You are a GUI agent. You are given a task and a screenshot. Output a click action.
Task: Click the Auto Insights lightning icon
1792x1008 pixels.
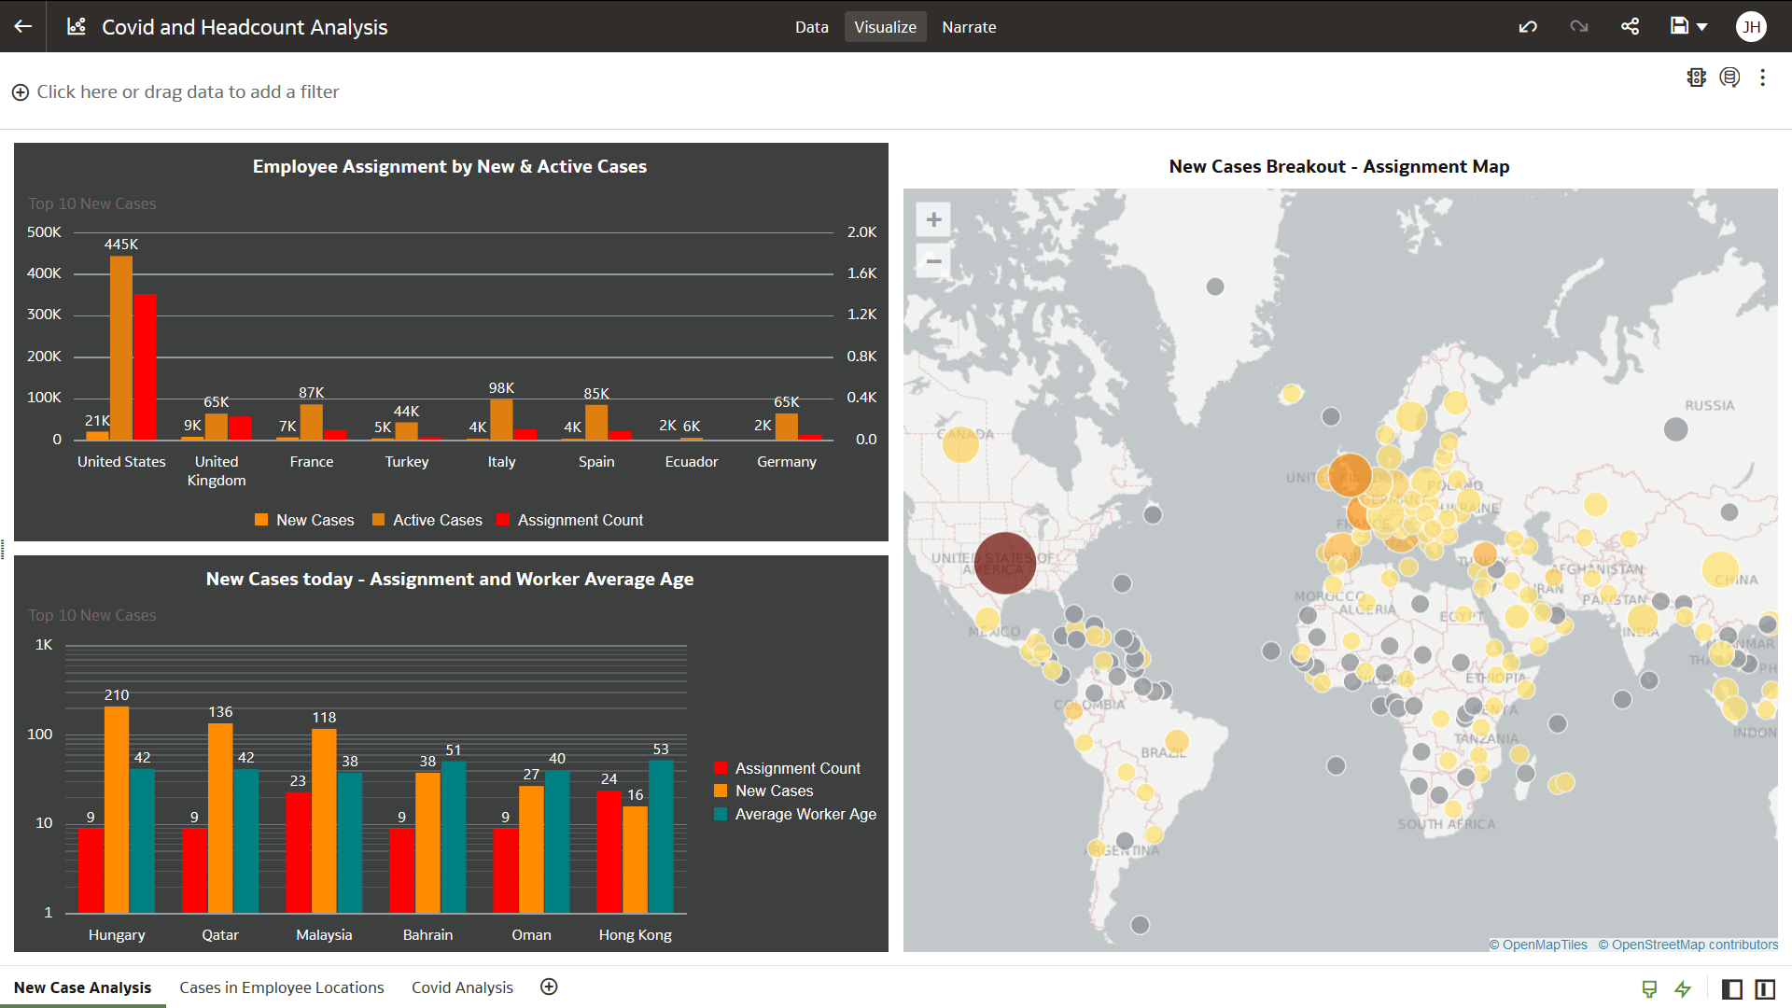coord(1685,988)
